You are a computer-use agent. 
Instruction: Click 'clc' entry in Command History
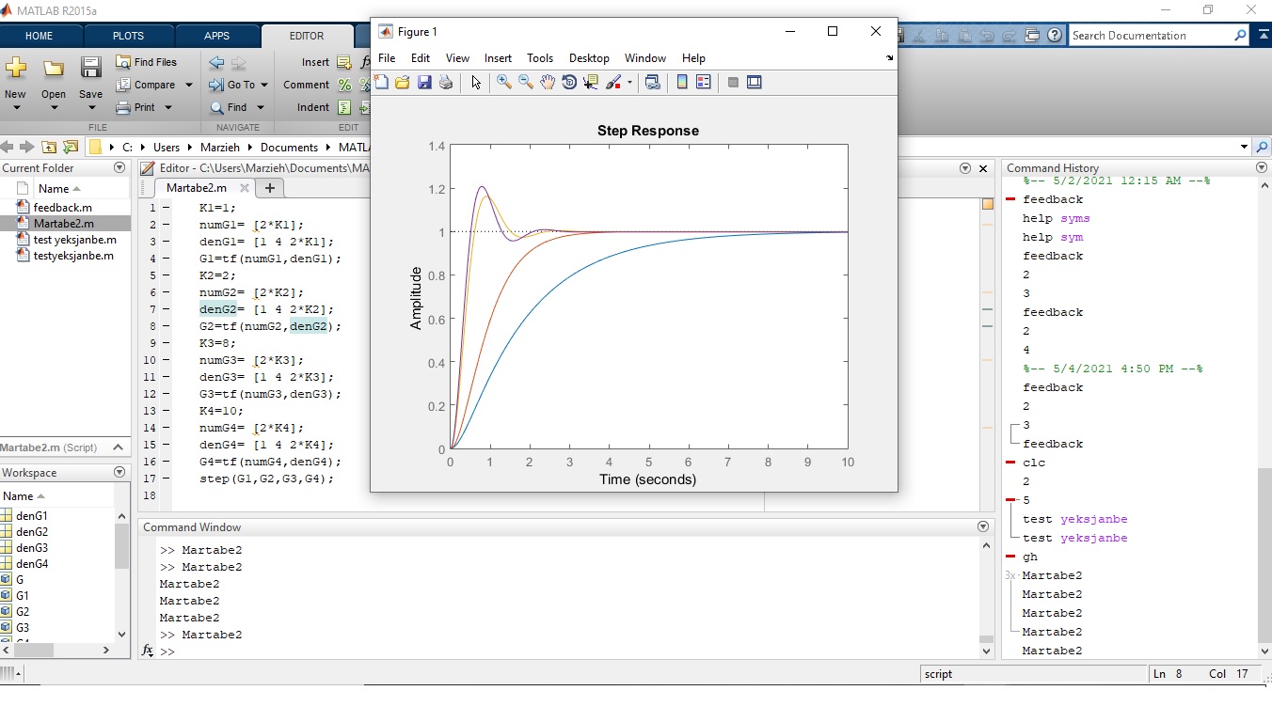tap(1034, 463)
